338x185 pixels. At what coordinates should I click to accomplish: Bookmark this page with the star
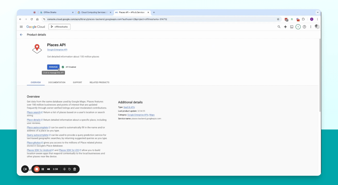tap(278, 19)
